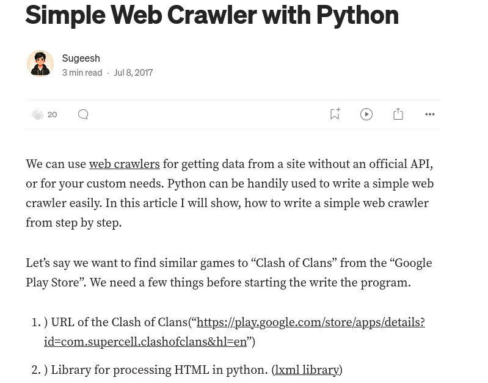
Task: Click the share story icon
Action: pos(398,114)
